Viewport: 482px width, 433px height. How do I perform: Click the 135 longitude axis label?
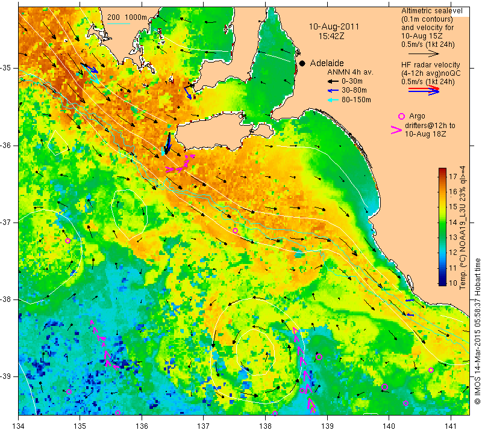click(80, 426)
